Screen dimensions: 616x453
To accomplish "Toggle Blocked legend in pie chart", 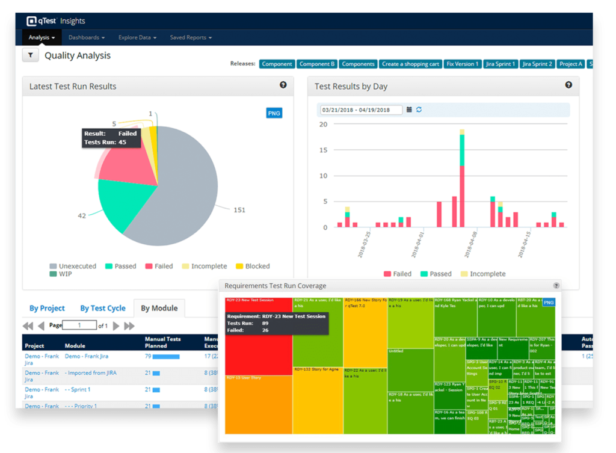I will click(253, 266).
